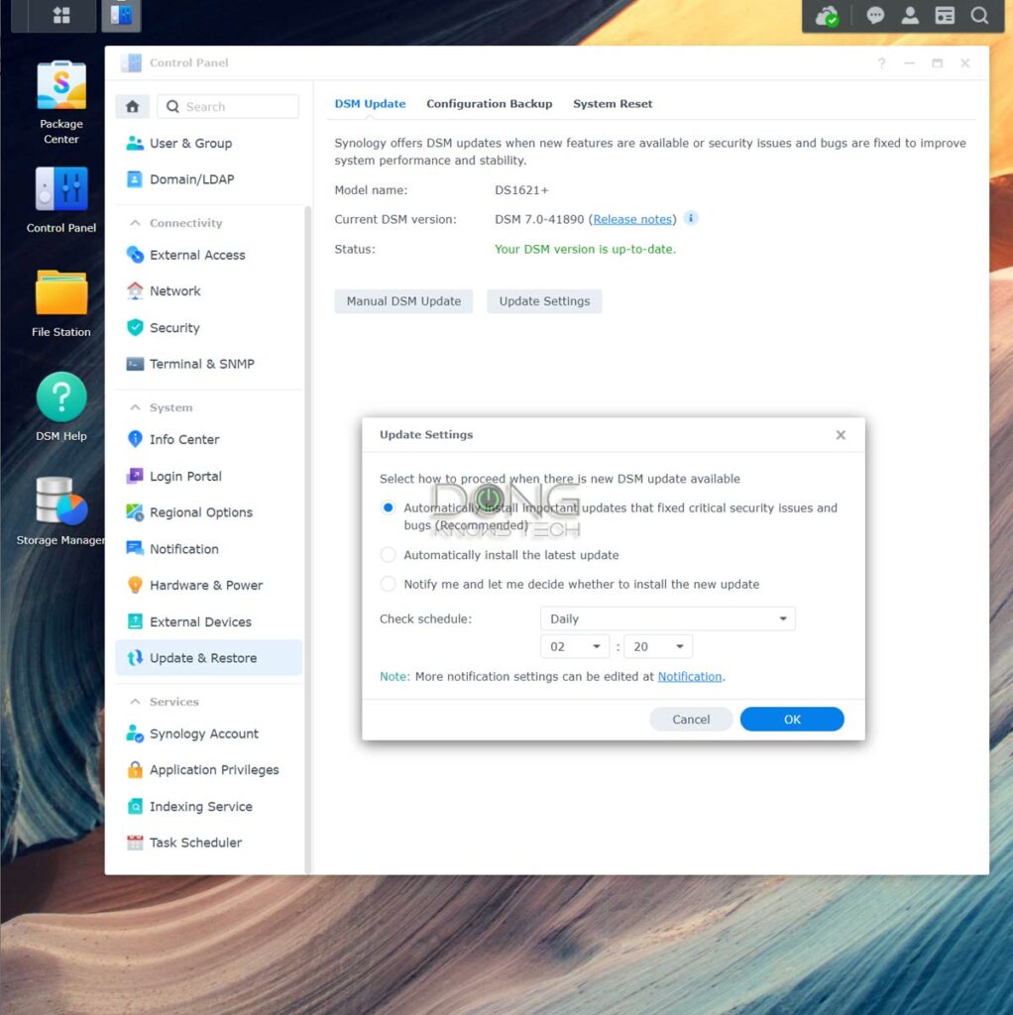The width and height of the screenshot is (1013, 1015).
Task: Open the user account options icon
Action: [910, 15]
